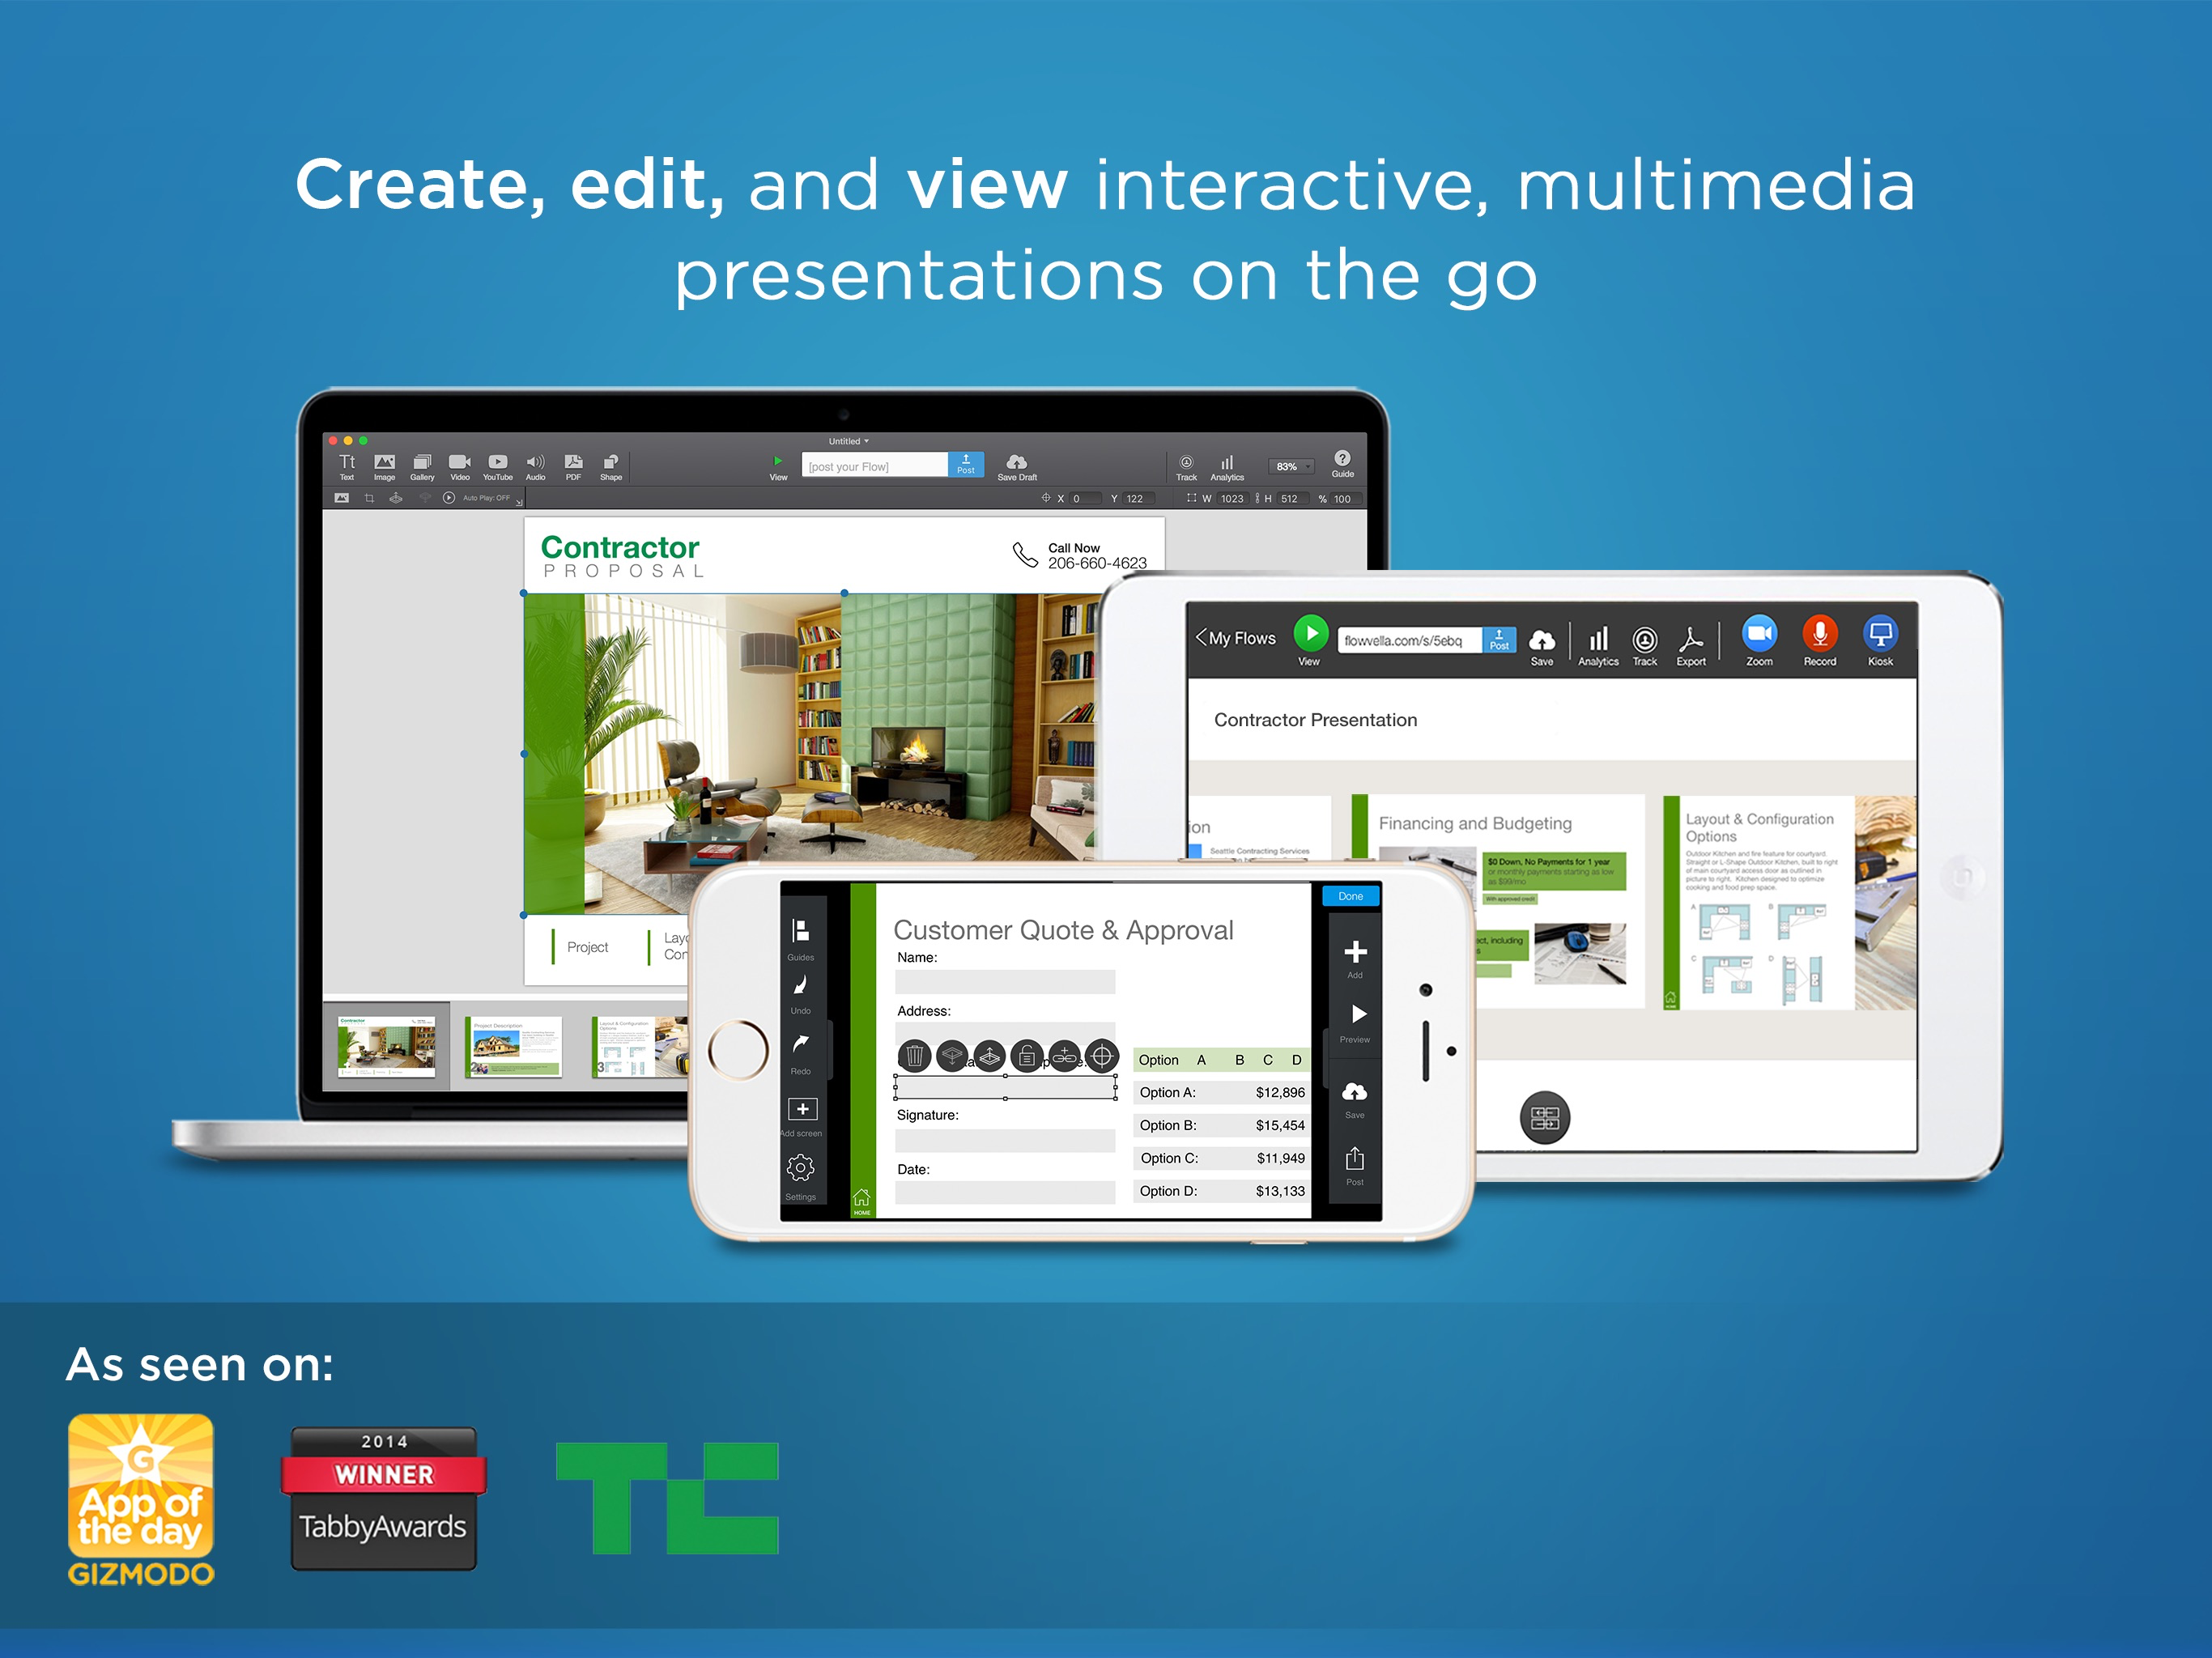2212x1658 pixels.
Task: Select the Gallery tool in Mac toolbar
Action: coord(422,464)
